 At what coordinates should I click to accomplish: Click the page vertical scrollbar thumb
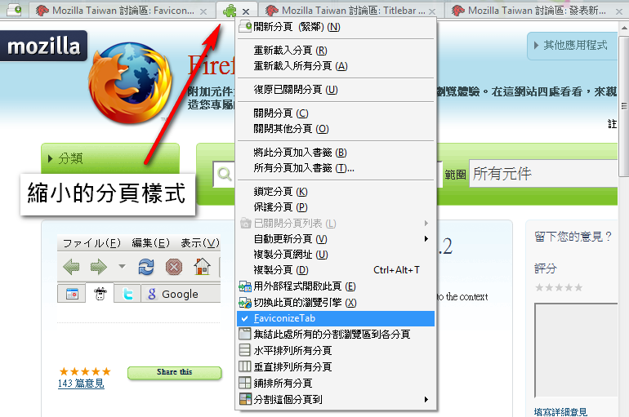click(x=624, y=106)
